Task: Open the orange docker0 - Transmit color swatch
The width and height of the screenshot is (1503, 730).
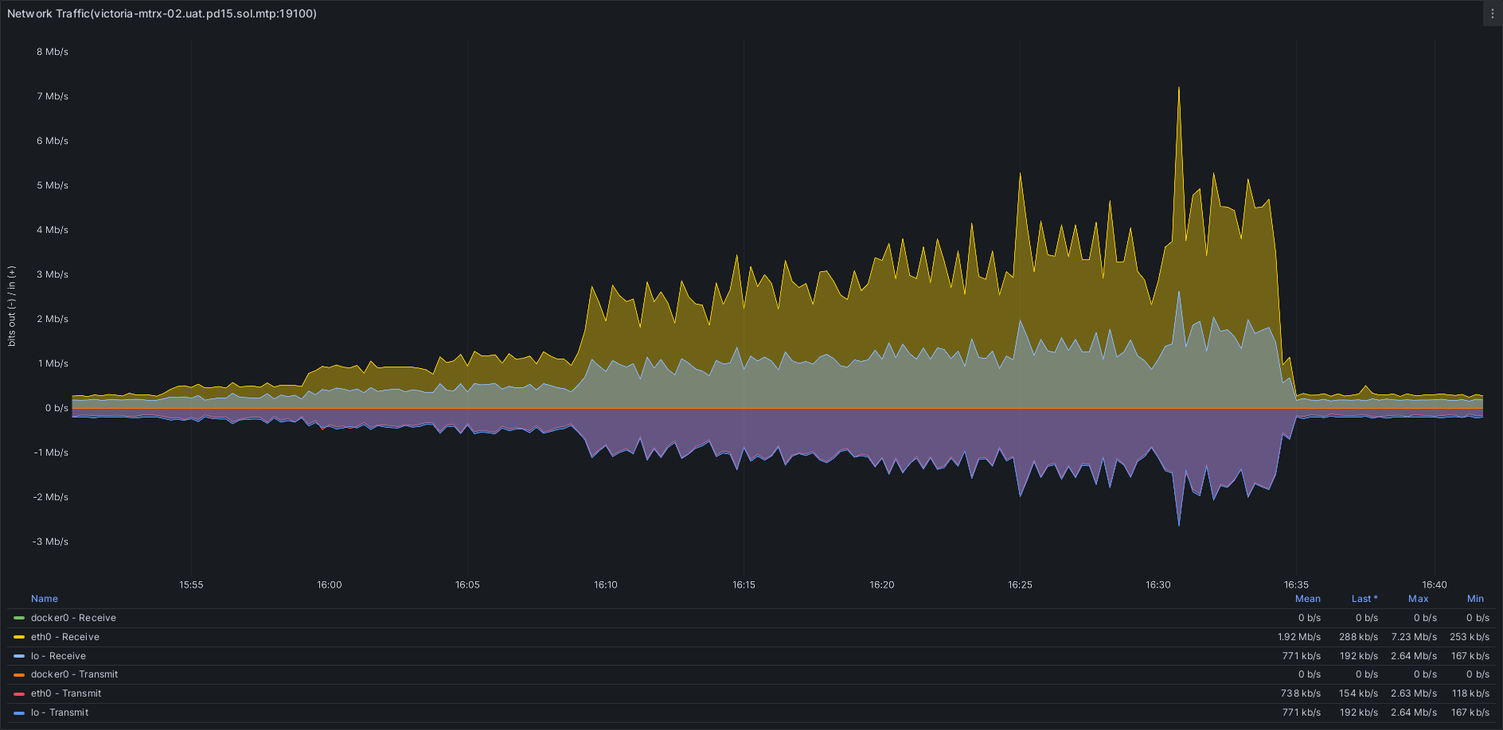Action: [x=19, y=675]
